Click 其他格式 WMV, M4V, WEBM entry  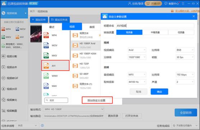tap(13, 46)
